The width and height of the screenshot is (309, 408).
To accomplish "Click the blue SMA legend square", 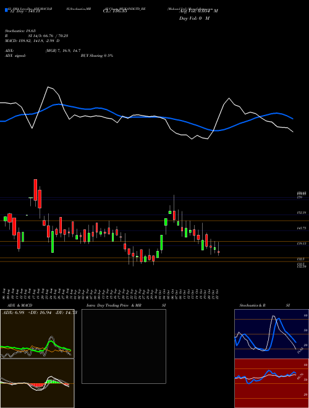I will pos(6,11).
